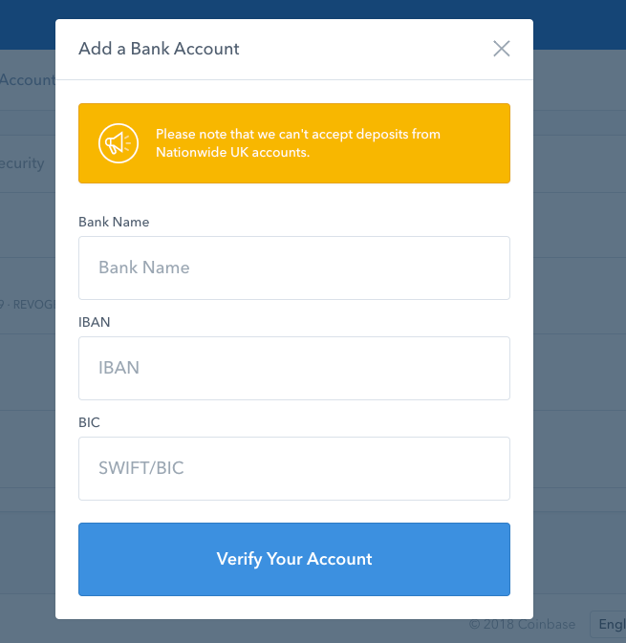Select the partially hidden Security menu item

click(23, 163)
